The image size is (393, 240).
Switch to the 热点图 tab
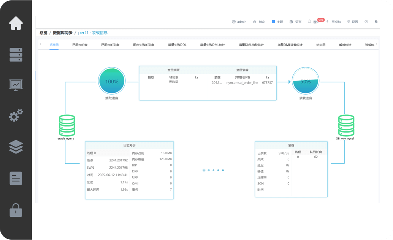coord(320,45)
